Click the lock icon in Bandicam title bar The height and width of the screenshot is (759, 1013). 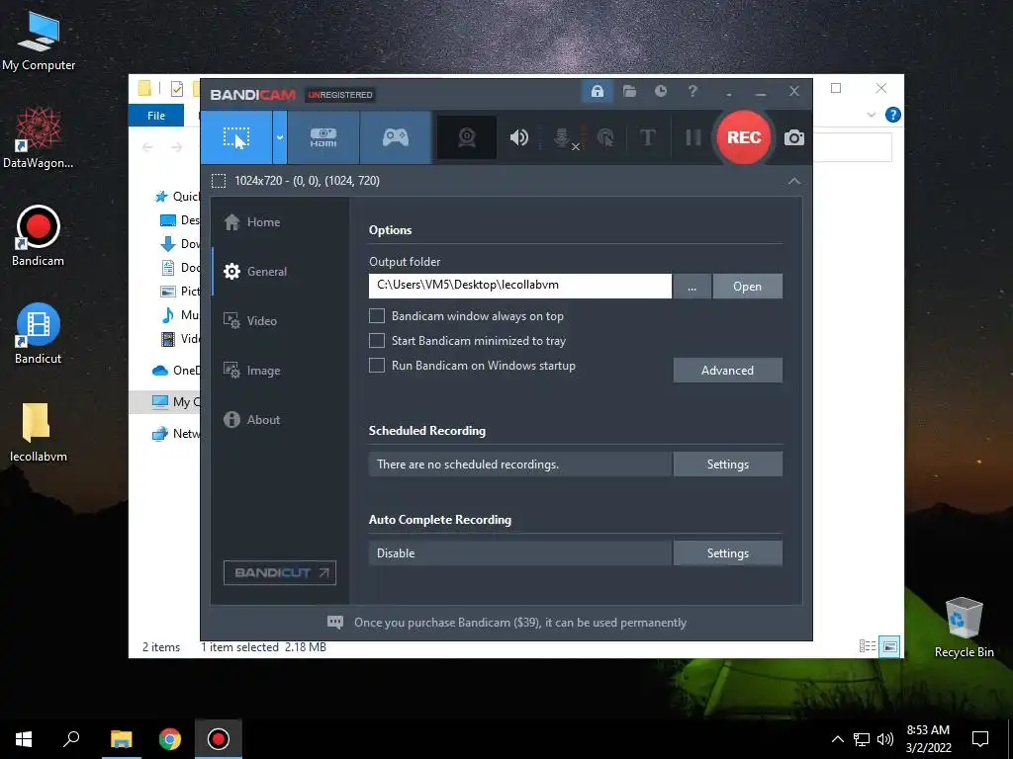[x=597, y=91]
